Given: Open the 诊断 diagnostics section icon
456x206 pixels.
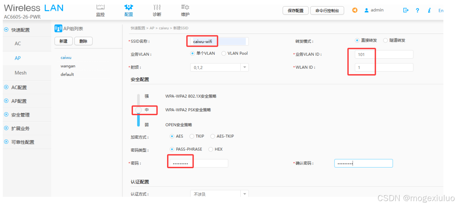Looking at the screenshot, I should [x=157, y=7].
